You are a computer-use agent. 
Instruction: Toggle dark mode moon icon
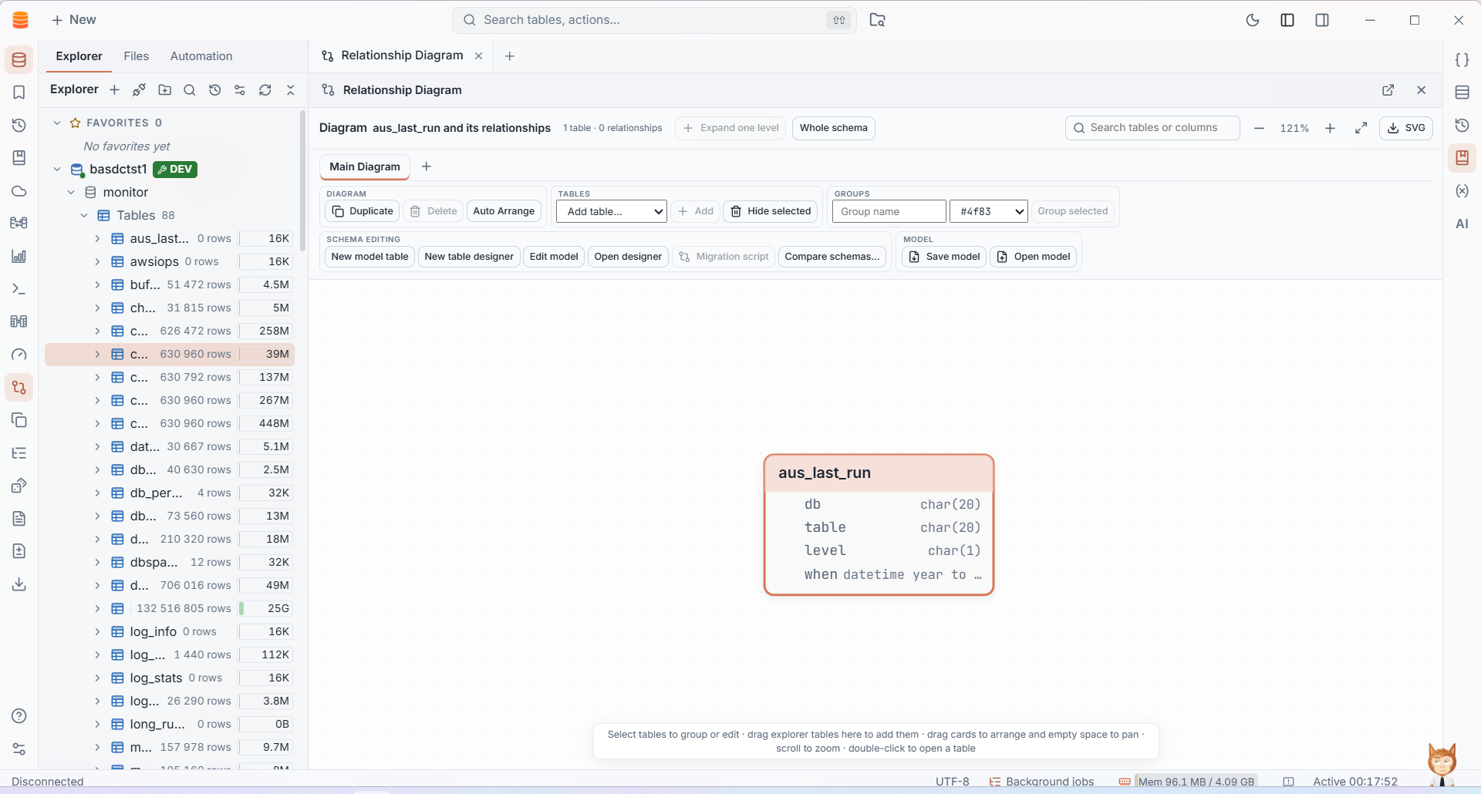(1253, 20)
